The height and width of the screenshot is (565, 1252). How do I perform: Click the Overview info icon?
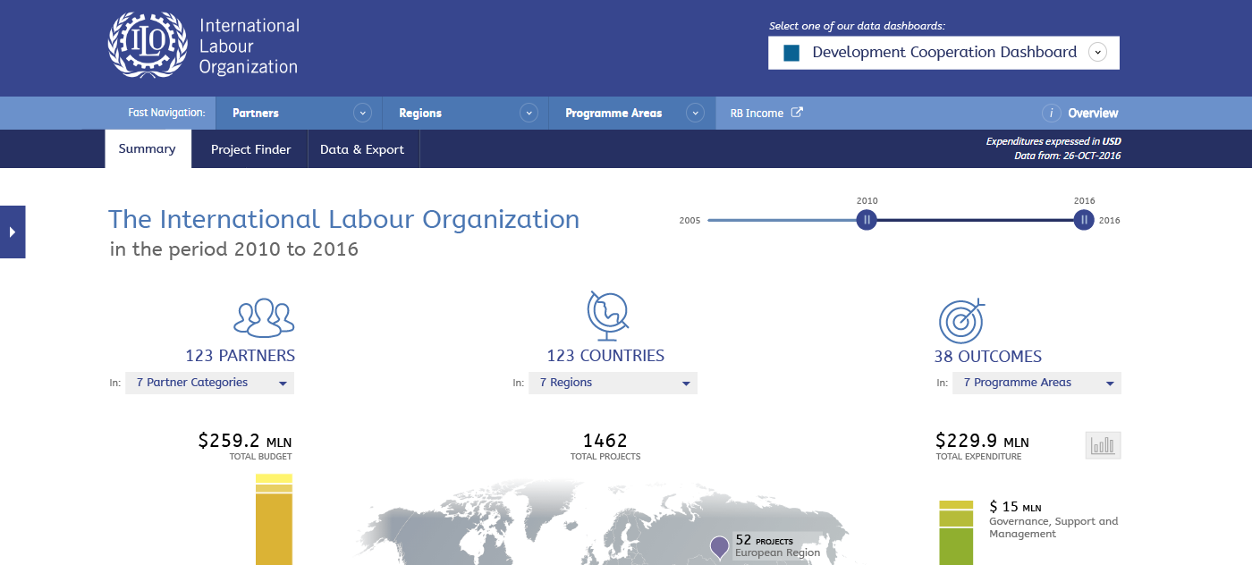point(1052,114)
